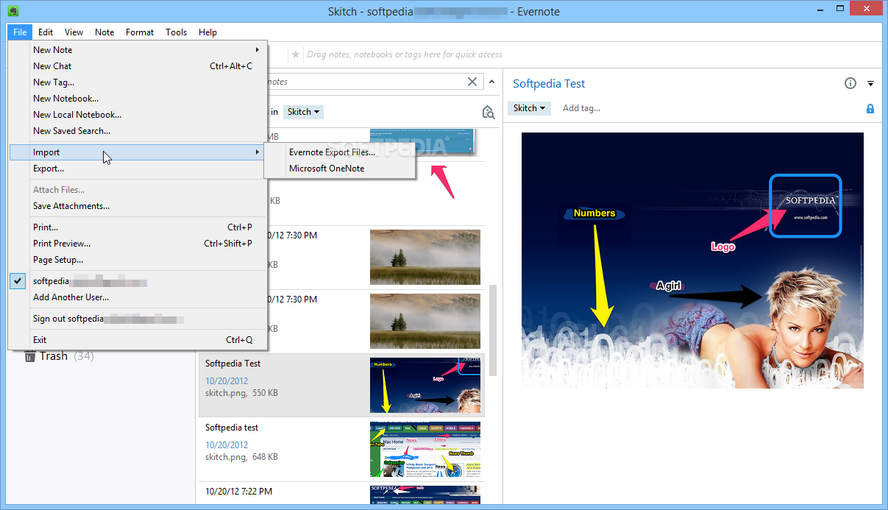Viewport: 888px width, 510px height.
Task: Choose New Notebook... from File menu
Action: (x=138, y=99)
